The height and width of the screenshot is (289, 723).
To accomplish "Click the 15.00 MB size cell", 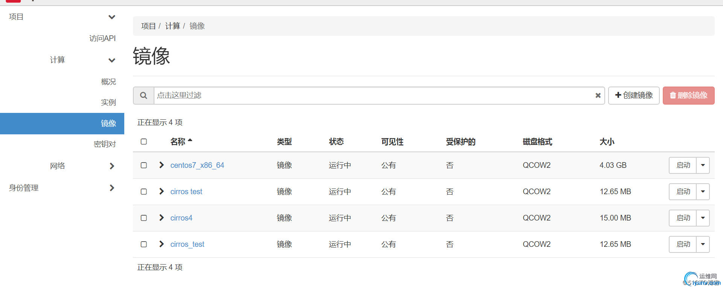I will point(615,218).
